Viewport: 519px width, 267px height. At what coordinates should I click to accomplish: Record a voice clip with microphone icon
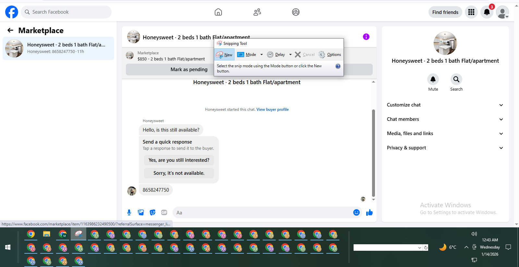(x=129, y=212)
